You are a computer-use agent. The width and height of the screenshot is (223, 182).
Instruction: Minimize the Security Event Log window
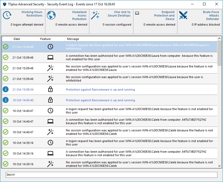pos(192,4)
